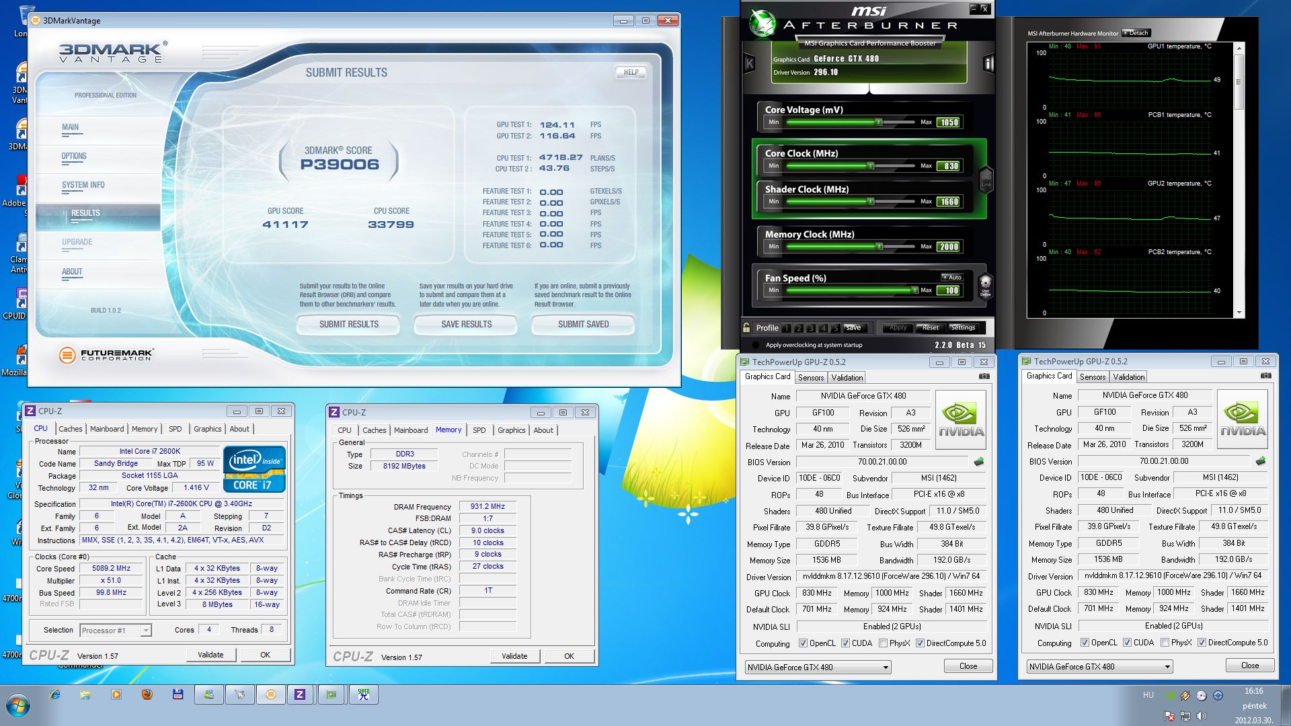Toggle PhysX checkbox in left GPU-Z
Screen dimensions: 1291x726
[883, 643]
